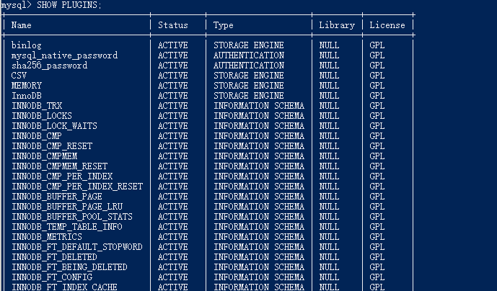This screenshot has width=497, height=291.
Task: Click ACTIVE status in INNODB_CMPMEM row
Action: tap(172, 157)
